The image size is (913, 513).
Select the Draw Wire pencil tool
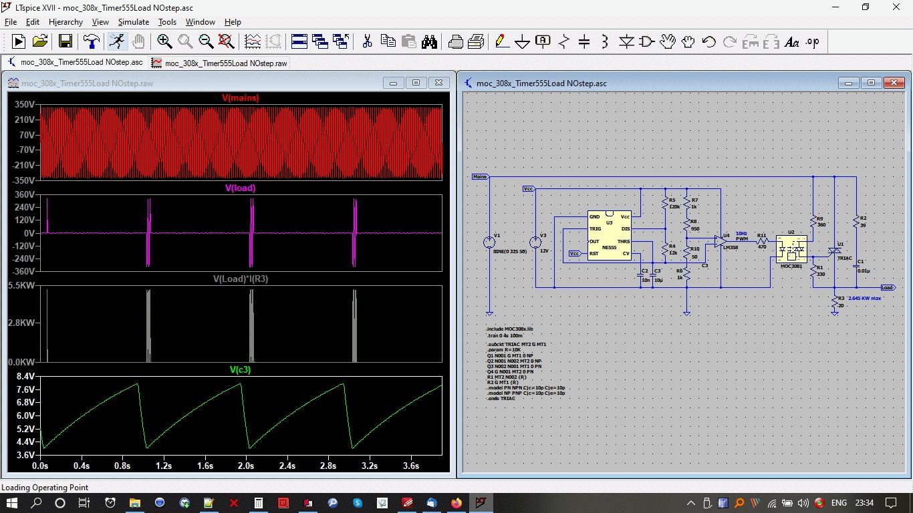point(501,41)
